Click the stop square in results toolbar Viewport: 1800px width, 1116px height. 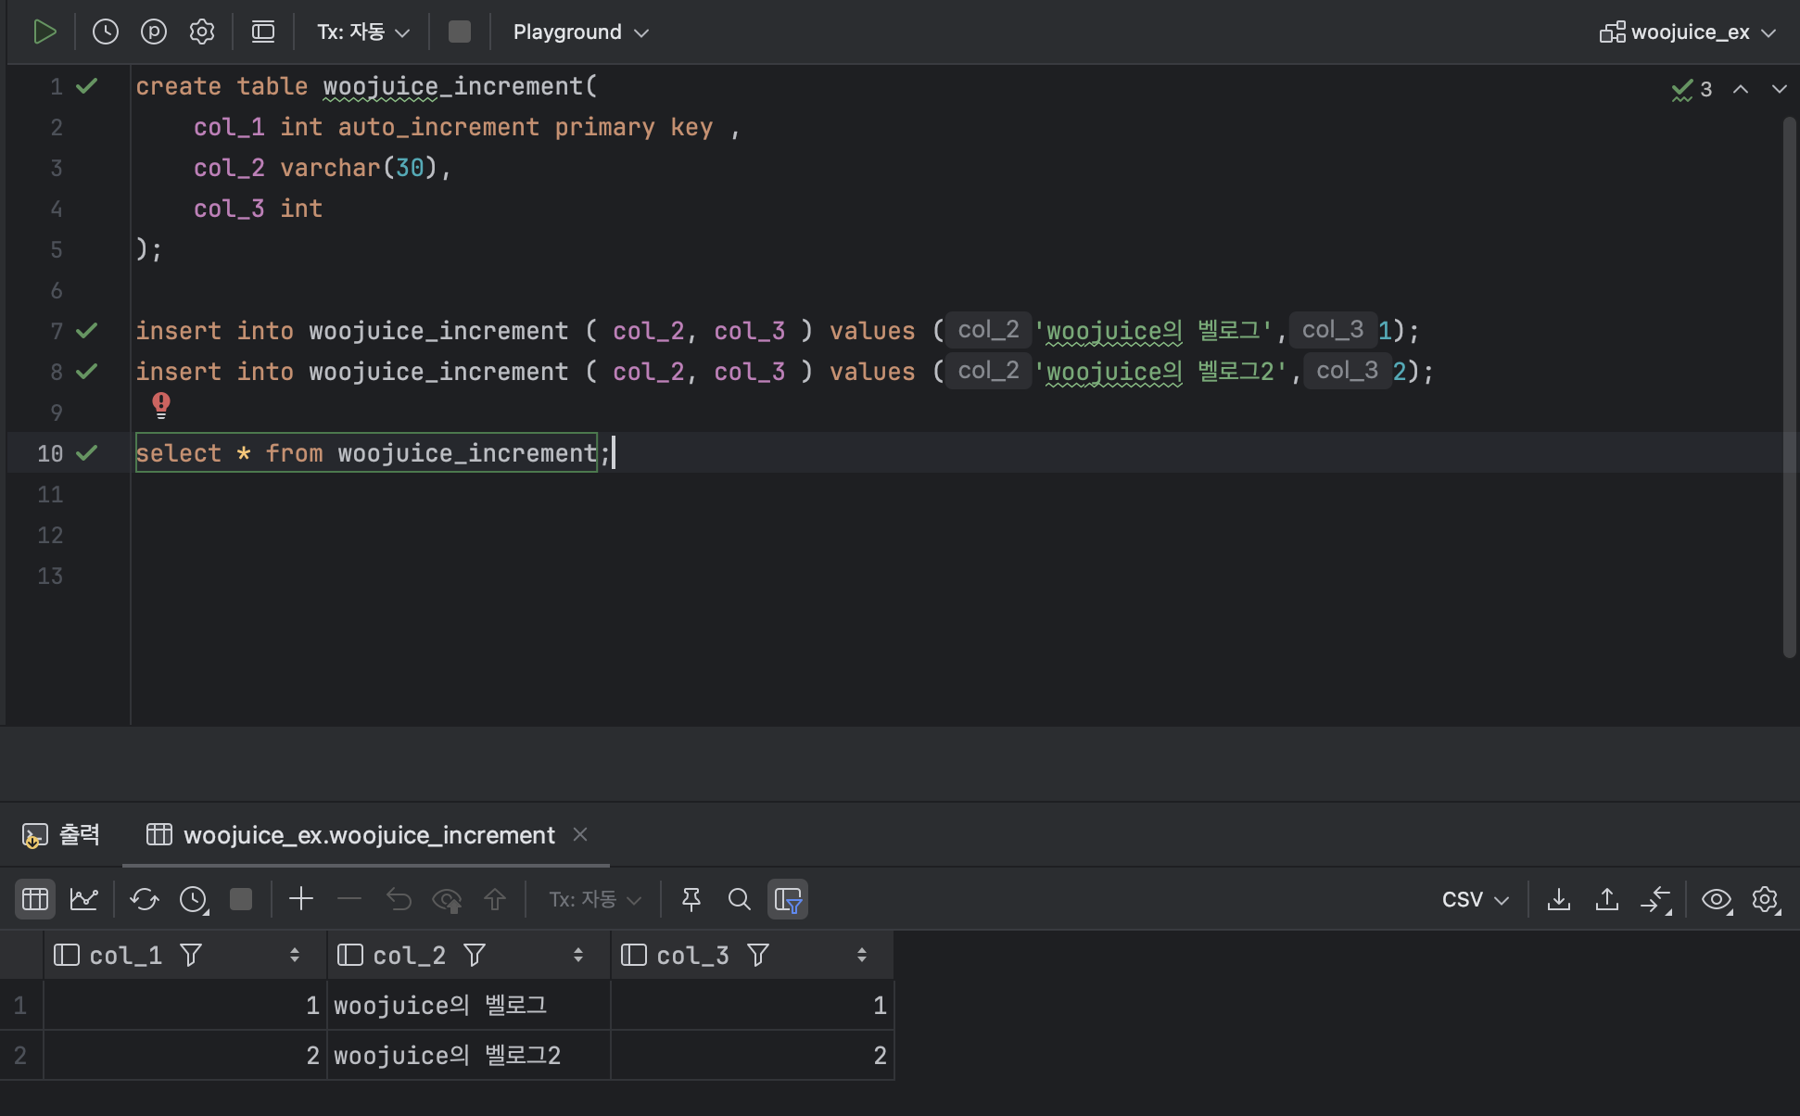pos(241,899)
